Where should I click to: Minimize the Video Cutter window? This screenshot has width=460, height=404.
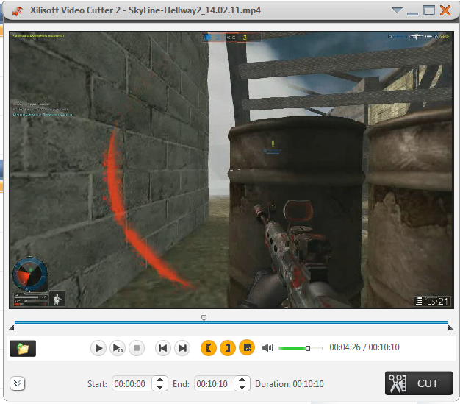pos(412,13)
